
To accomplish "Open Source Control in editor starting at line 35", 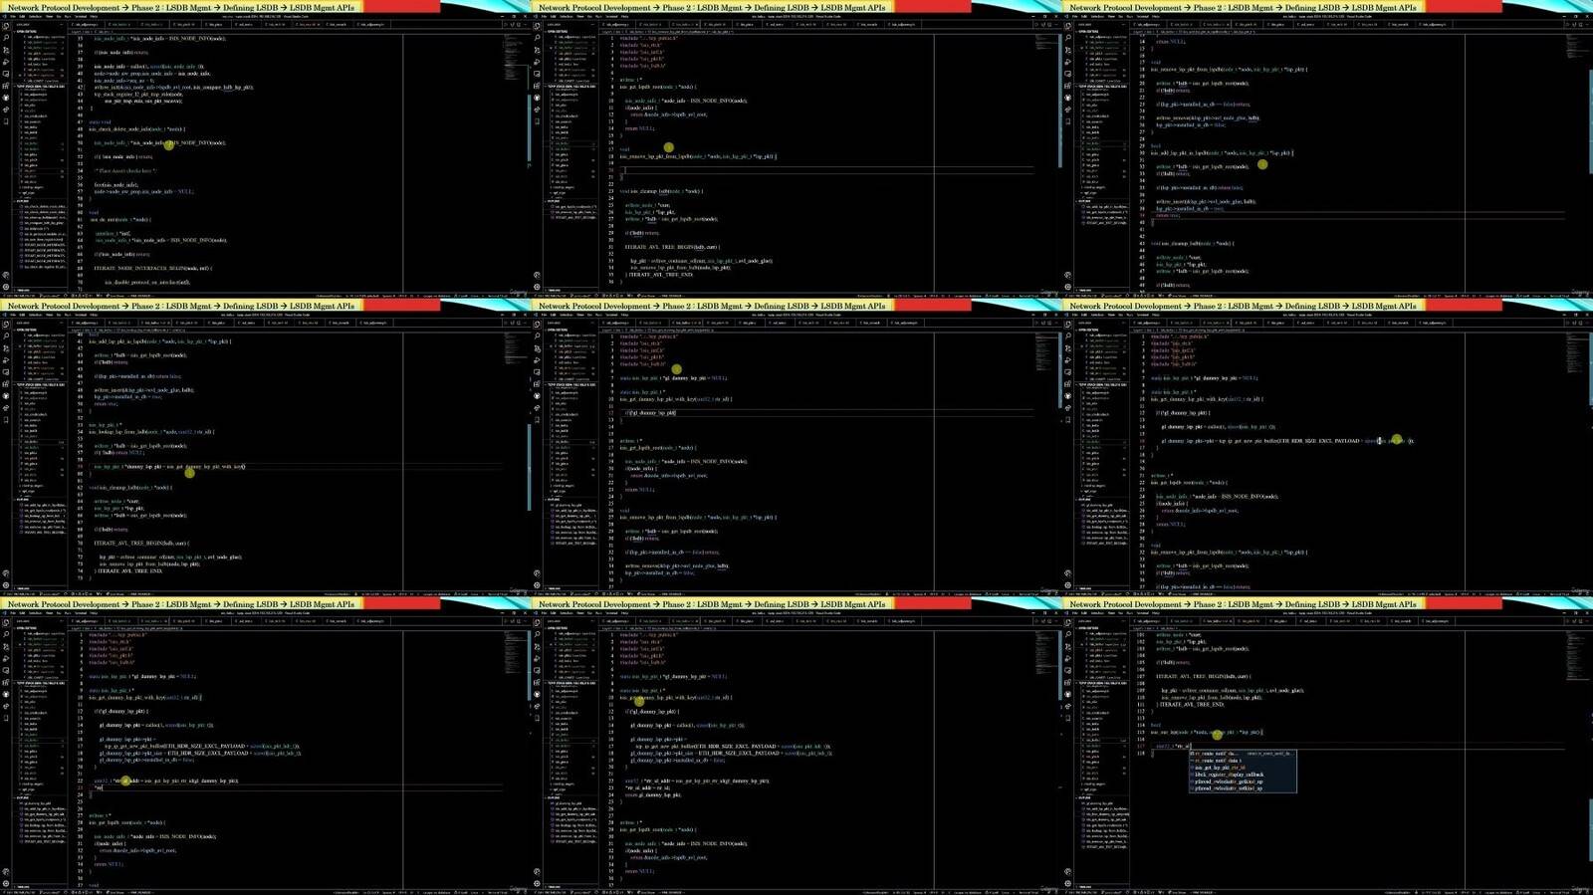I will point(6,52).
